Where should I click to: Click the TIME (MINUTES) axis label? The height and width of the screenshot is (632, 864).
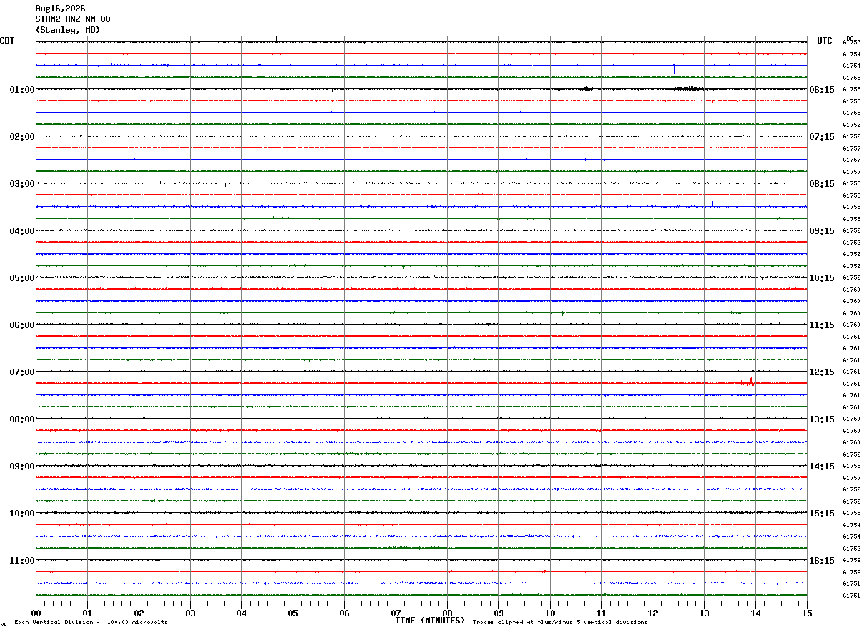pyautogui.click(x=430, y=621)
